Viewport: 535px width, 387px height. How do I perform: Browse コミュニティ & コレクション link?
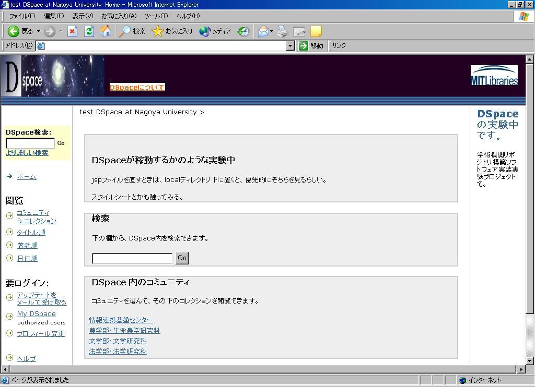37,217
